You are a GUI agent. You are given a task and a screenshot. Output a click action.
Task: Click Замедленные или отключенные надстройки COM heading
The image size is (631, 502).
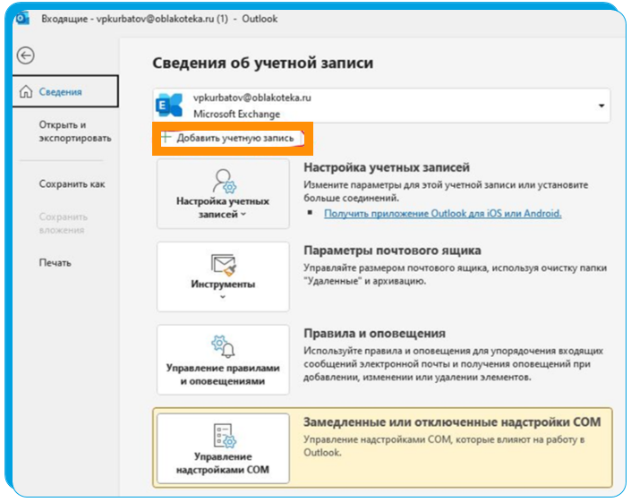point(452,422)
